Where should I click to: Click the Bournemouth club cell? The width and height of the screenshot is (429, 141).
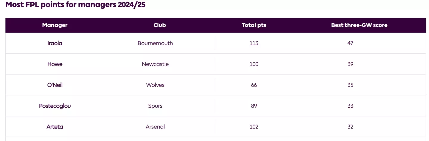[x=155, y=43]
